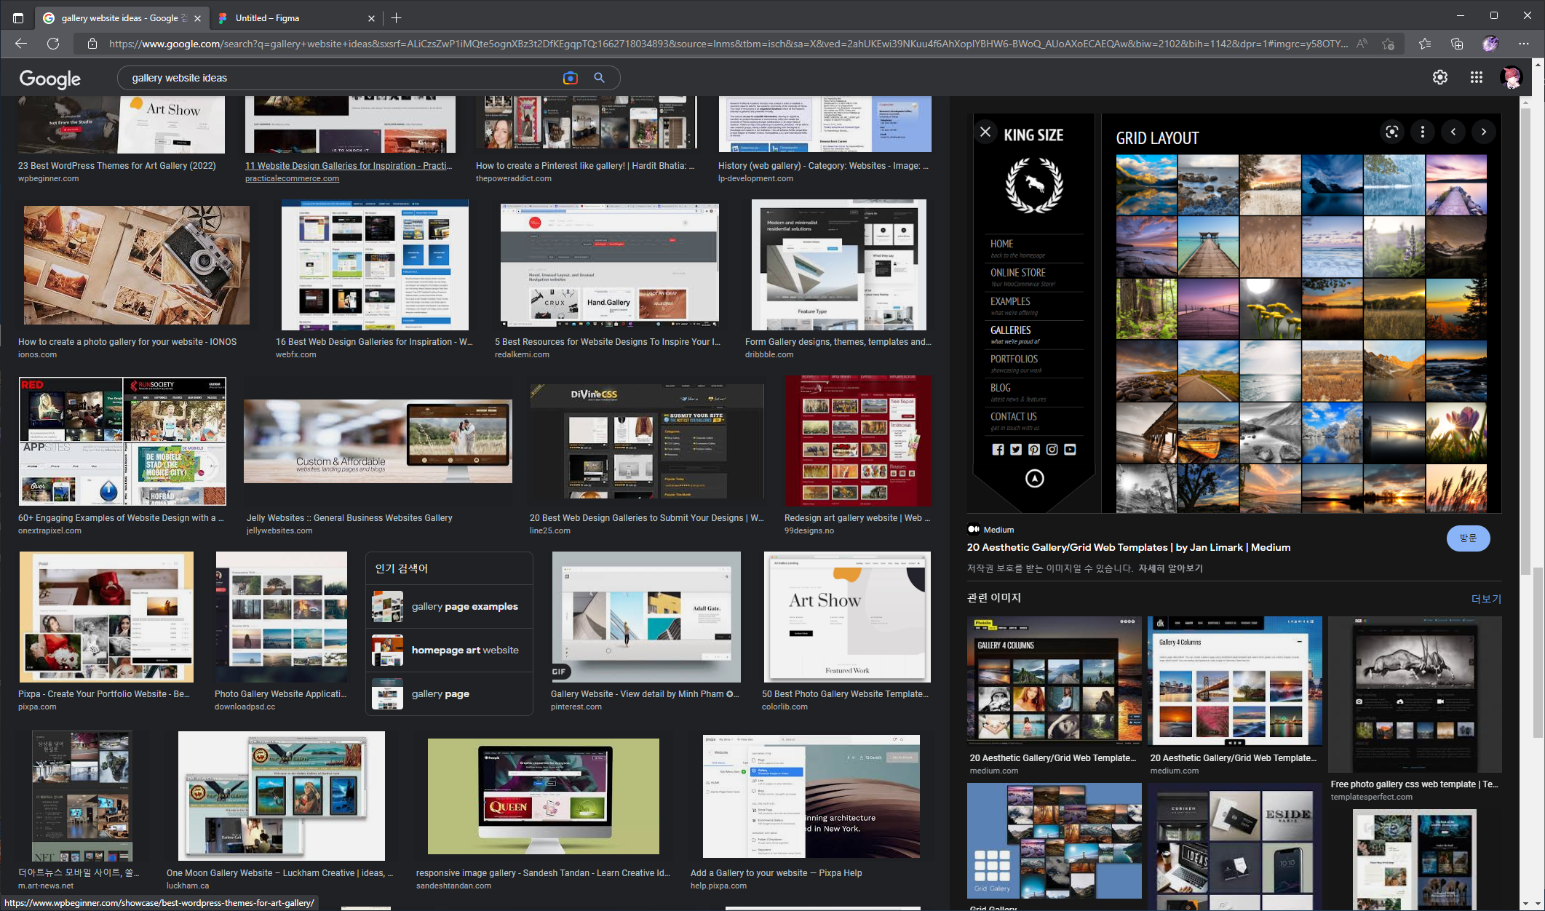Screen dimensions: 1545x911
Task: Search by image with the Google Lens camera icon
Action: point(570,78)
